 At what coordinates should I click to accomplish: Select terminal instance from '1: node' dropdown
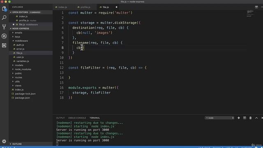(x=219, y=118)
